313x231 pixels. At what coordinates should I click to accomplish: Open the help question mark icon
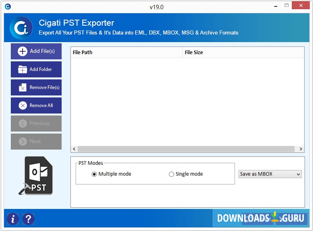[x=28, y=219]
